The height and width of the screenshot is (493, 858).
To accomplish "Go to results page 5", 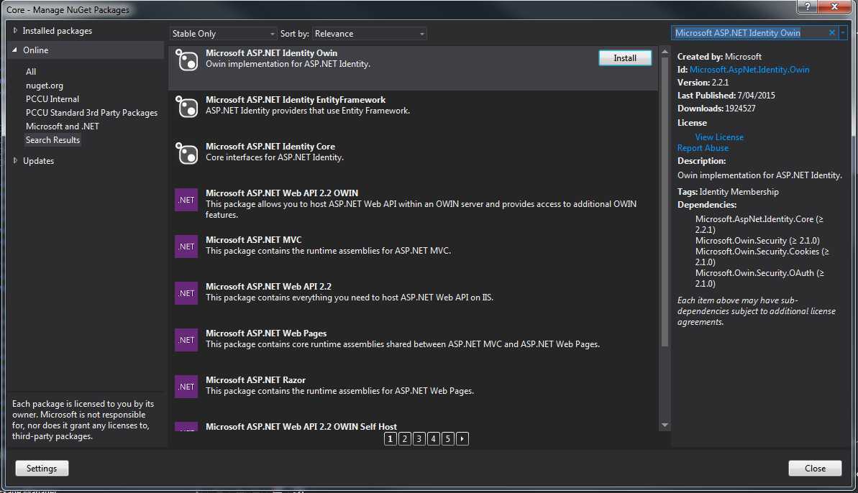I will coord(447,439).
